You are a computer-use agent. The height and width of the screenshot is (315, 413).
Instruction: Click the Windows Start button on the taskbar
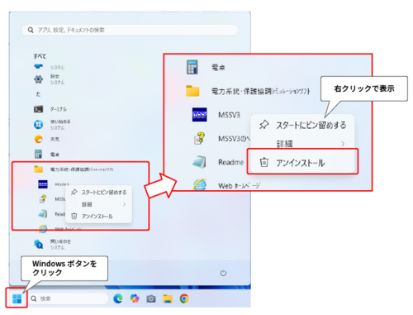(17, 298)
